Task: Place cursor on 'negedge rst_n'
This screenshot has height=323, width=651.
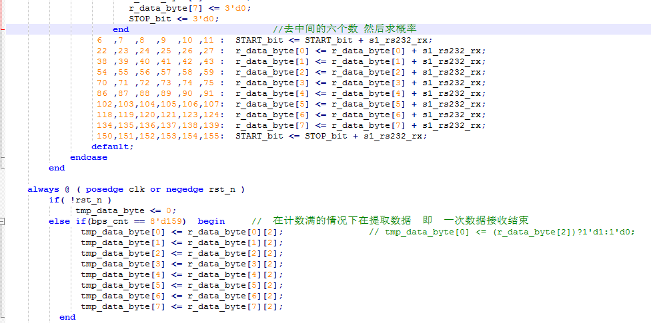Action: coord(201,189)
